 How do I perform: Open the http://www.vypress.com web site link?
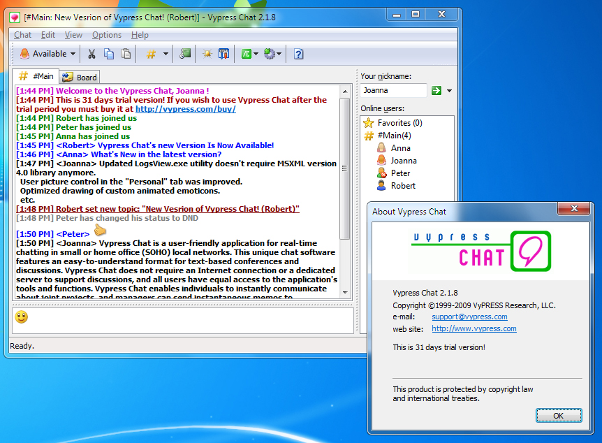pos(474,328)
